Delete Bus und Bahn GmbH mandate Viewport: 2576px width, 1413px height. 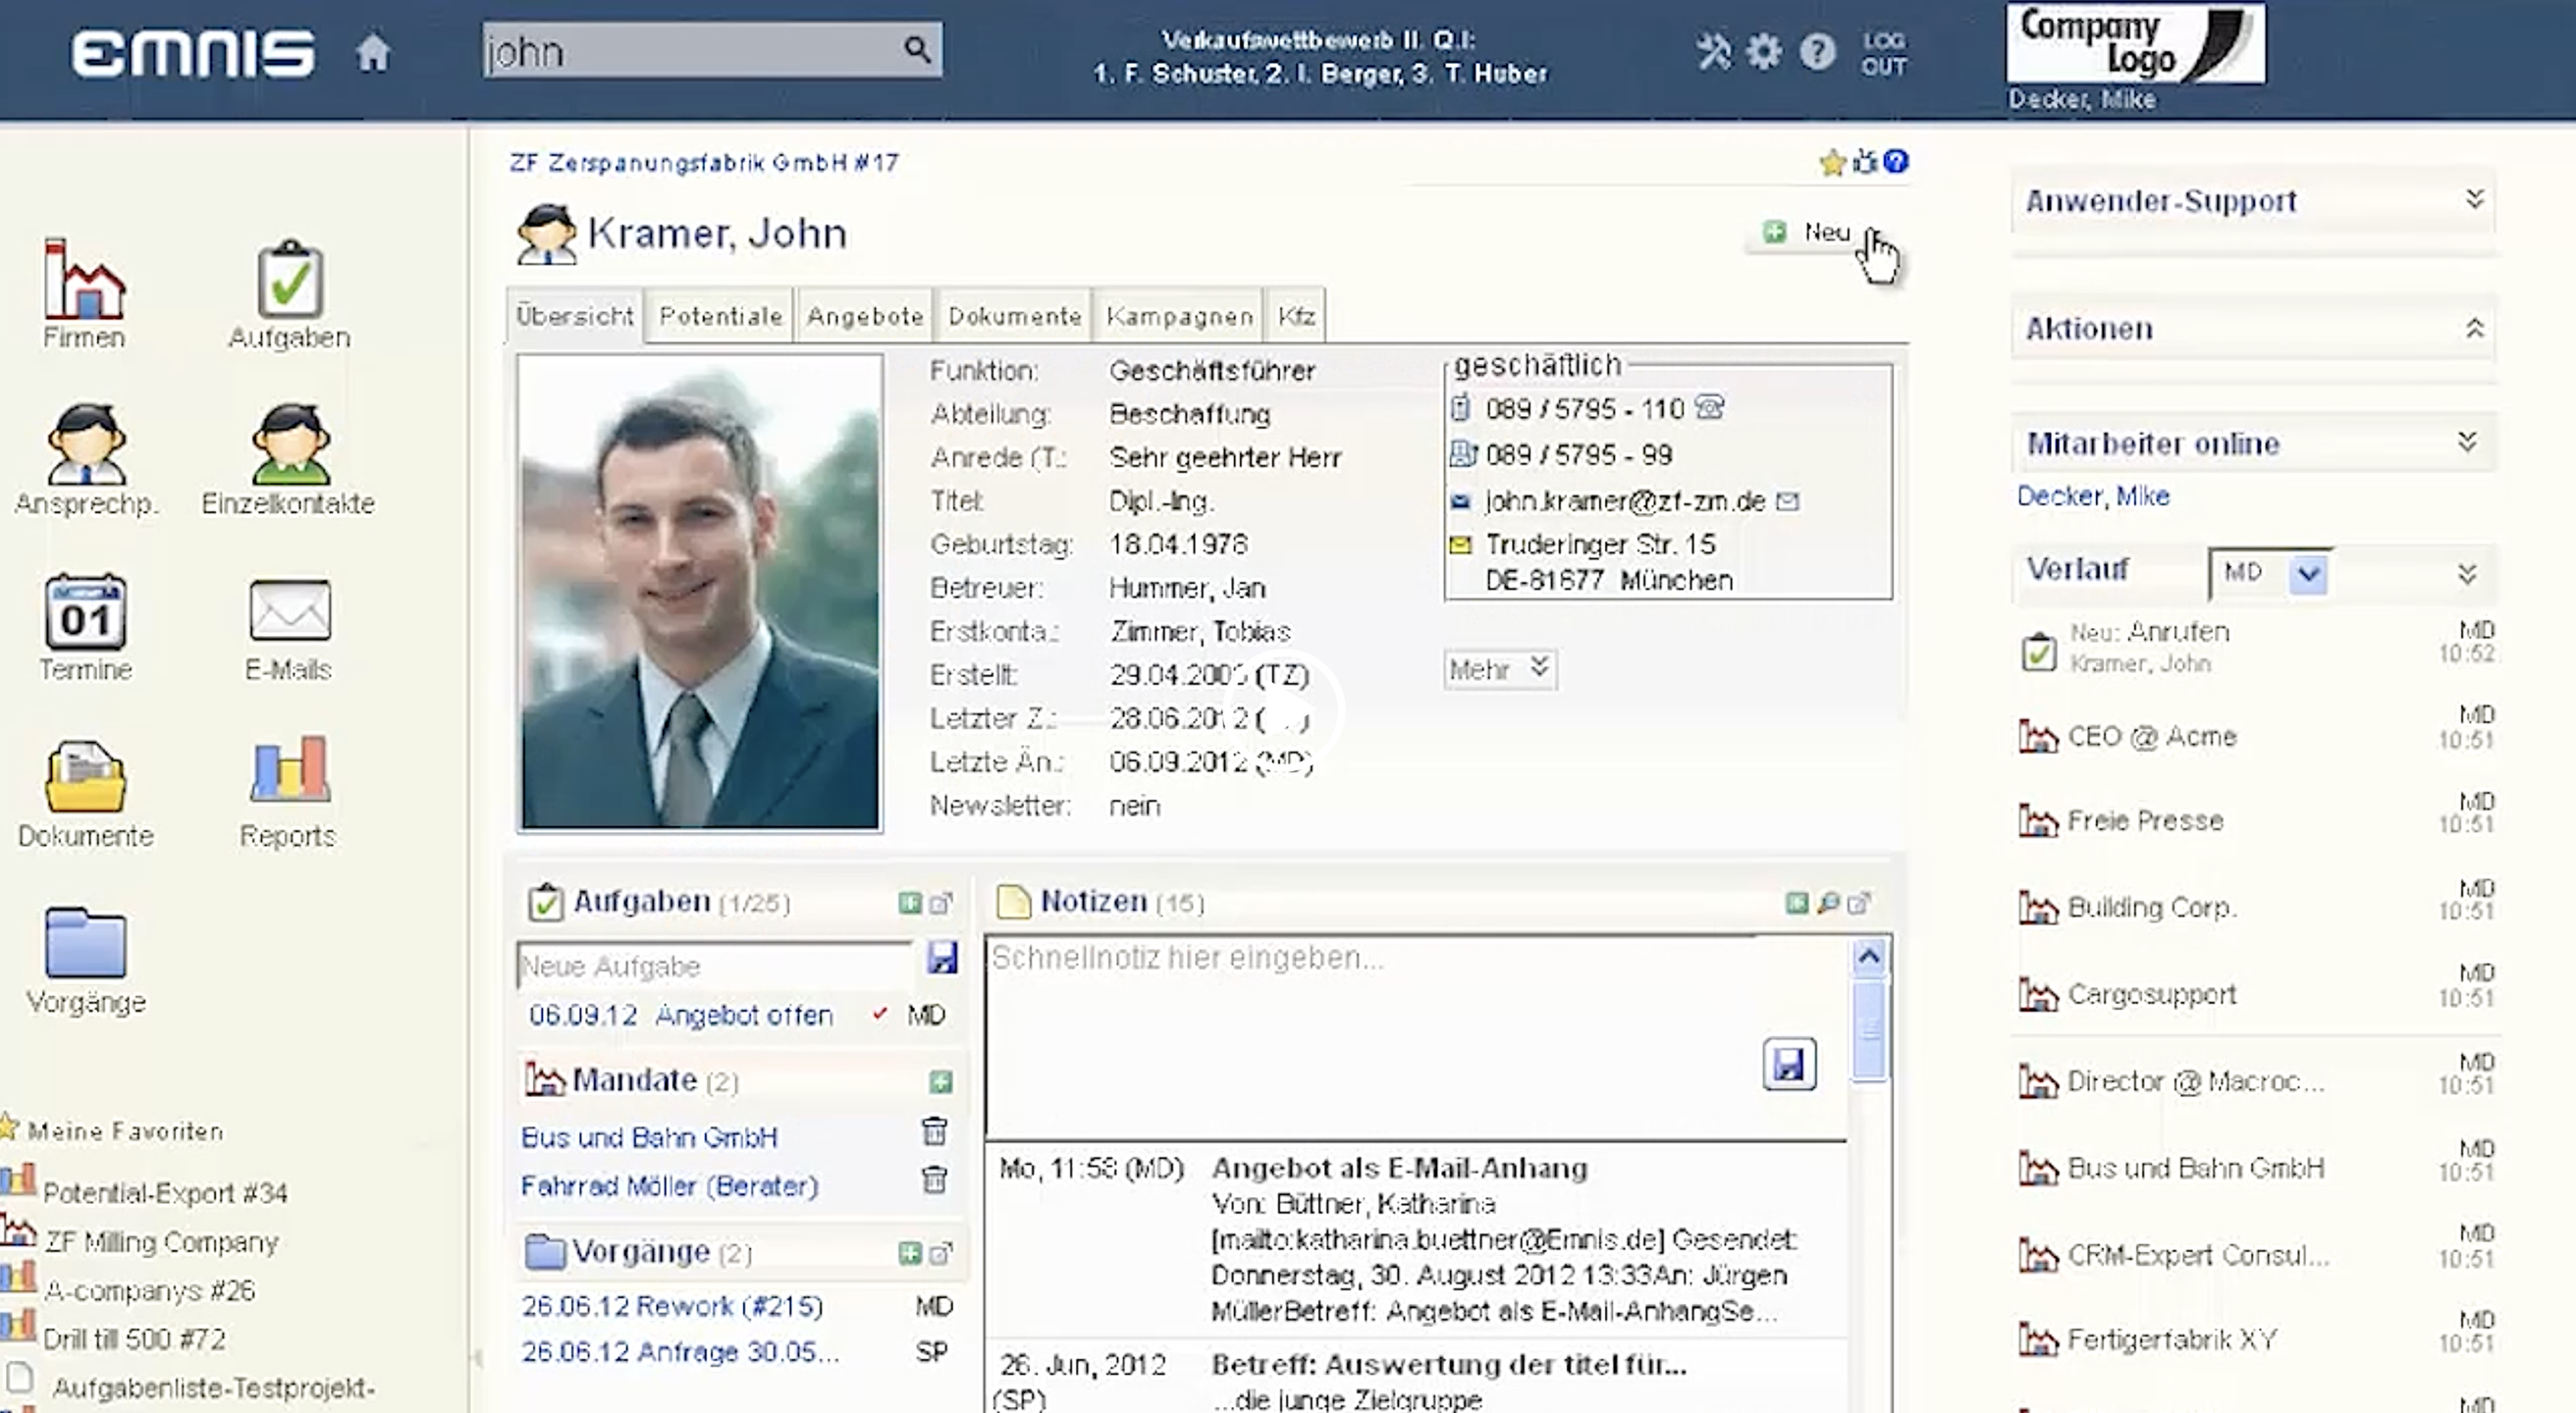point(934,1132)
